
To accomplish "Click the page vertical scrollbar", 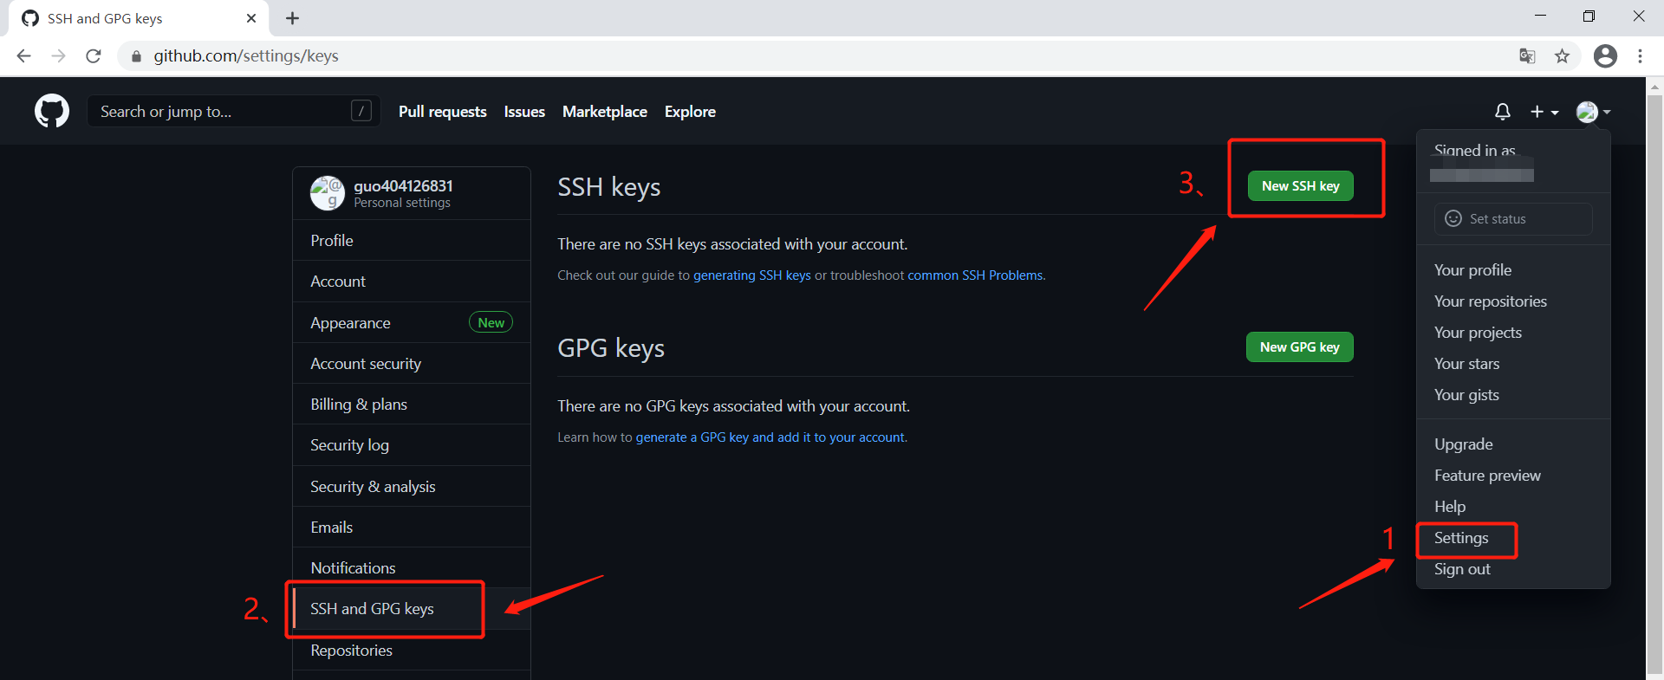I will pyautogui.click(x=1655, y=385).
